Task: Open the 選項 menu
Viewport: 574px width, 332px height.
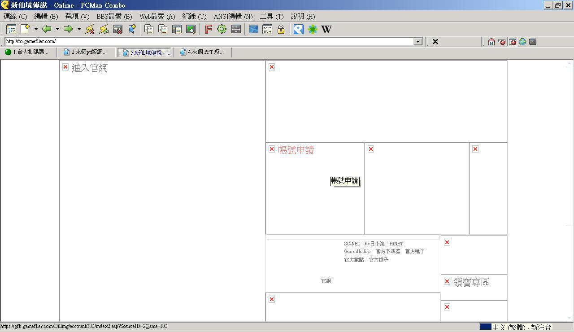Action: 77,16
